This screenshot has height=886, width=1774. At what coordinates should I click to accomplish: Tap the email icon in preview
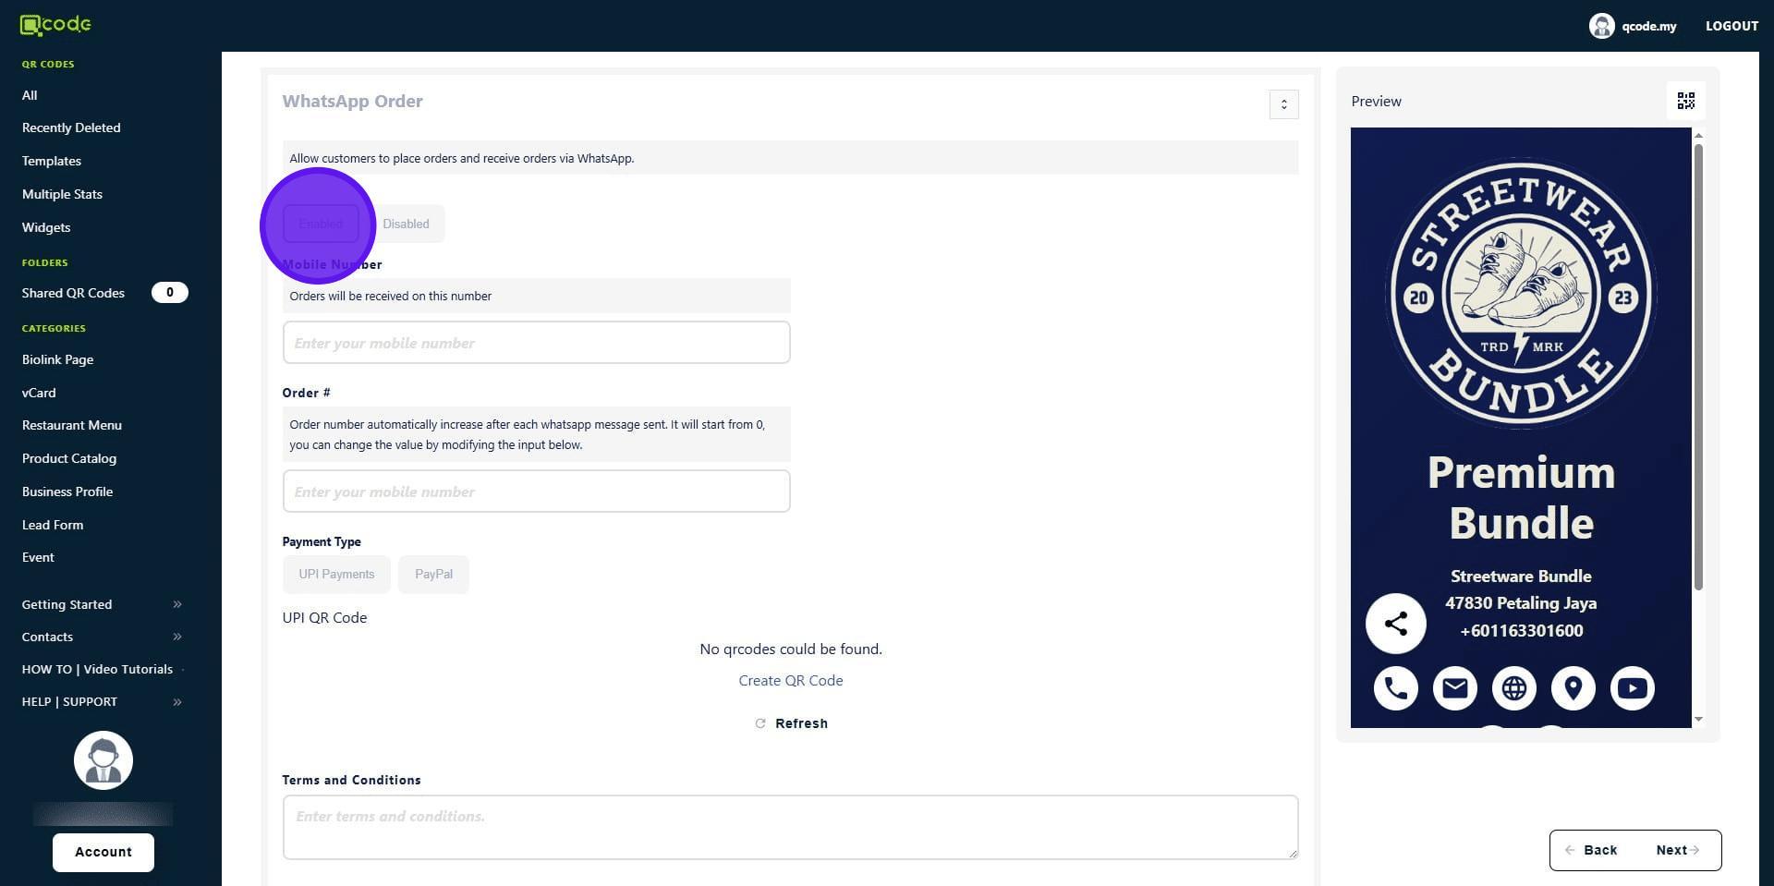[1454, 688]
